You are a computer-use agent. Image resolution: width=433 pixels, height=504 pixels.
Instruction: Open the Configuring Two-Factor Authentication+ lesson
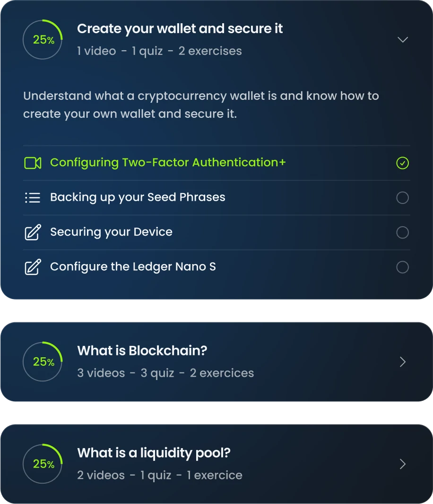click(x=168, y=163)
